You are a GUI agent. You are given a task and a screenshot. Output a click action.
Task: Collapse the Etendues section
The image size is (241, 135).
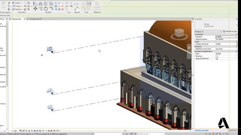point(236,46)
